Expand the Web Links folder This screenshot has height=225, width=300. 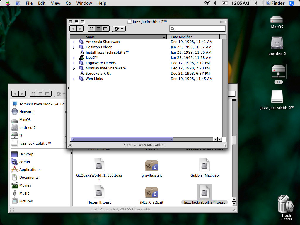coord(74,79)
